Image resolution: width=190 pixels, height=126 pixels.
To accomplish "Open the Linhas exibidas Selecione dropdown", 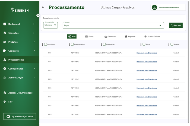I will [50, 25].
